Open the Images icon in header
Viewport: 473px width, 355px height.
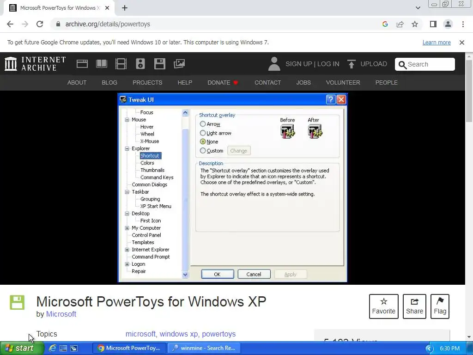(179, 64)
